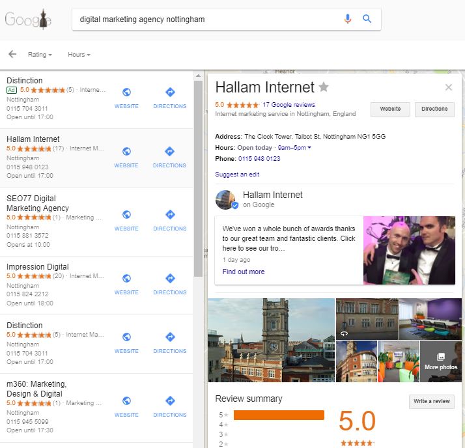Close the Hallam Internet detail panel
Screen dimensions: 465x448
[x=449, y=87]
